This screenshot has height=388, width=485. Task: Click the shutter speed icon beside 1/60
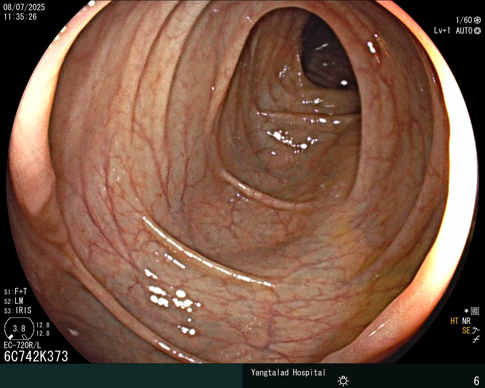click(x=477, y=20)
